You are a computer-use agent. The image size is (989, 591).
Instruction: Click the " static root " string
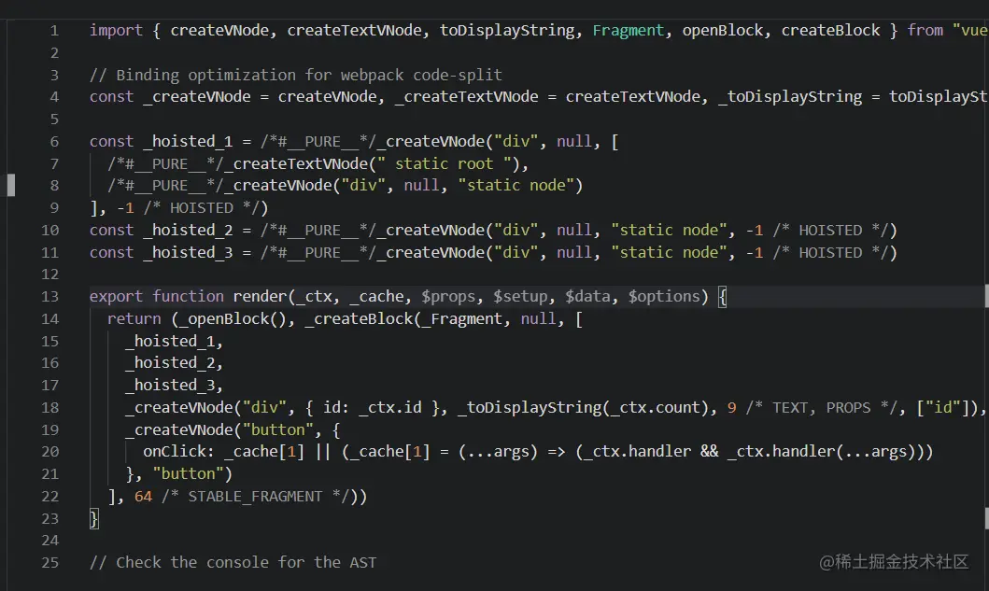pyautogui.click(x=444, y=164)
